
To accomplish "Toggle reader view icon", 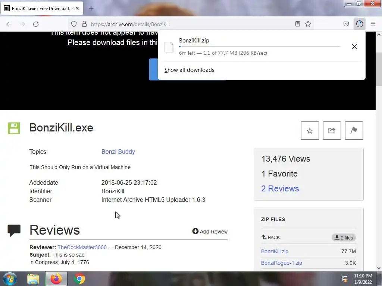I will coord(297,24).
